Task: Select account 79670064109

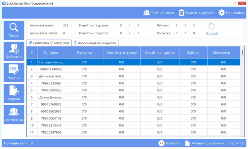Action: [x=51, y=118]
